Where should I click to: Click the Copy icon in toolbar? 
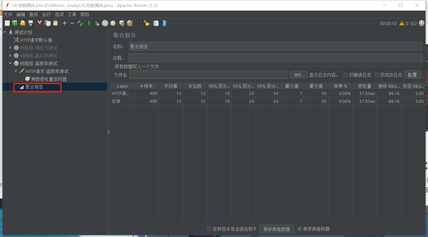pos(48,23)
